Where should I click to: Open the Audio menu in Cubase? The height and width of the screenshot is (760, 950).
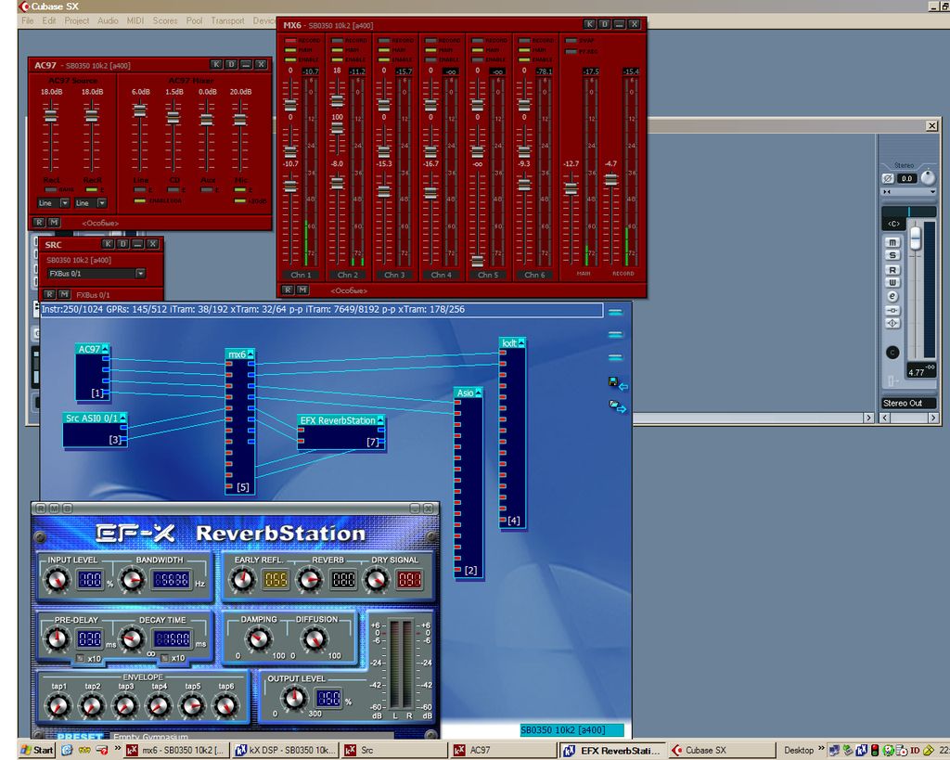(108, 20)
